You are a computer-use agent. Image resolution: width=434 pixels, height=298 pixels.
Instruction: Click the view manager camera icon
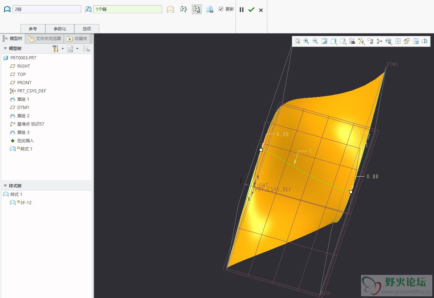352,41
